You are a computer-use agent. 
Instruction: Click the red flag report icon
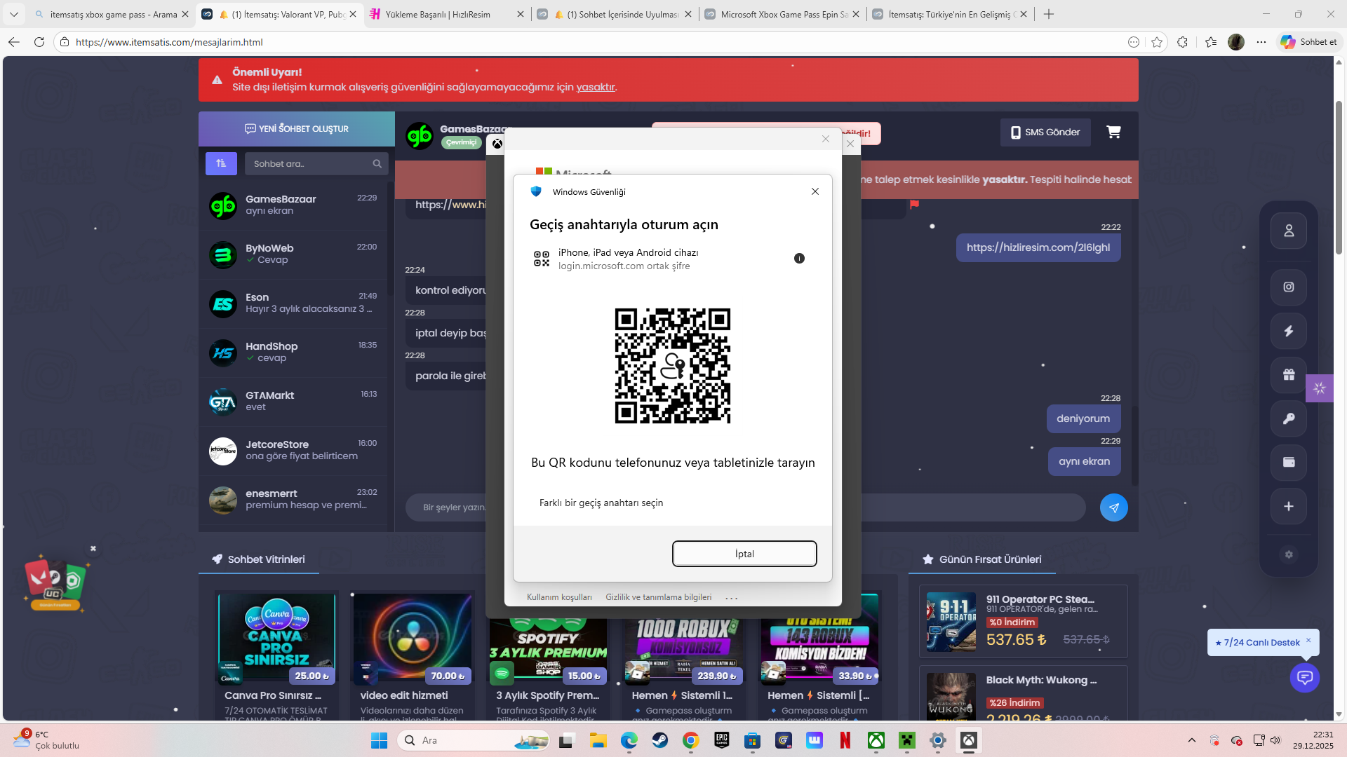[x=914, y=205]
